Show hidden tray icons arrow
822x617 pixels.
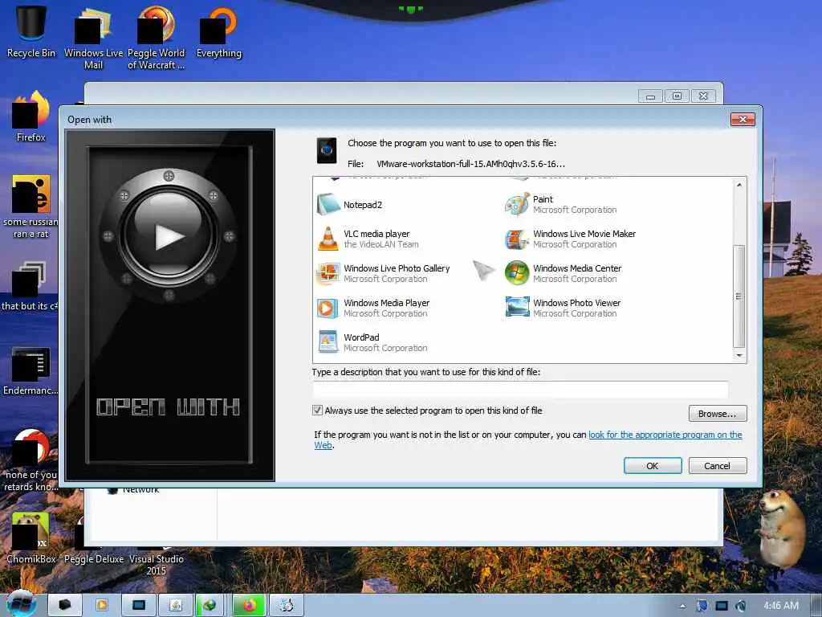(682, 606)
